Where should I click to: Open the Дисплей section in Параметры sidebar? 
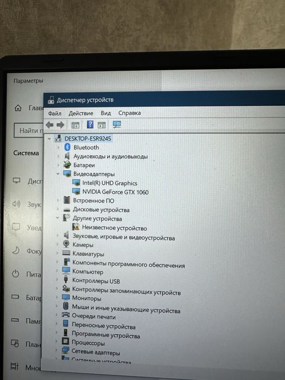pos(27,181)
